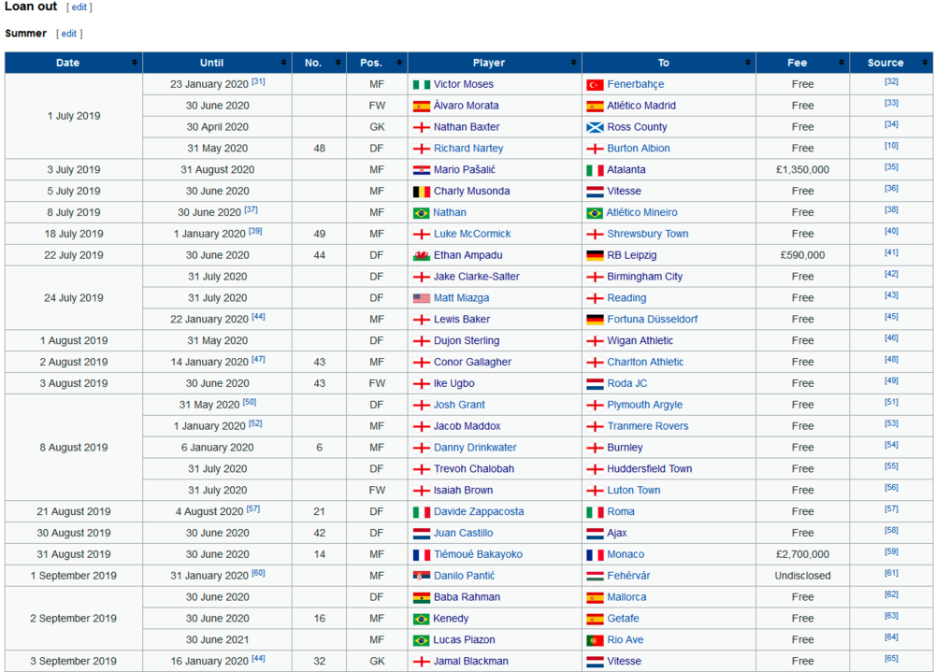
Task: Click the Turkey flag icon beside Fenerbahçe
Action: tap(595, 85)
